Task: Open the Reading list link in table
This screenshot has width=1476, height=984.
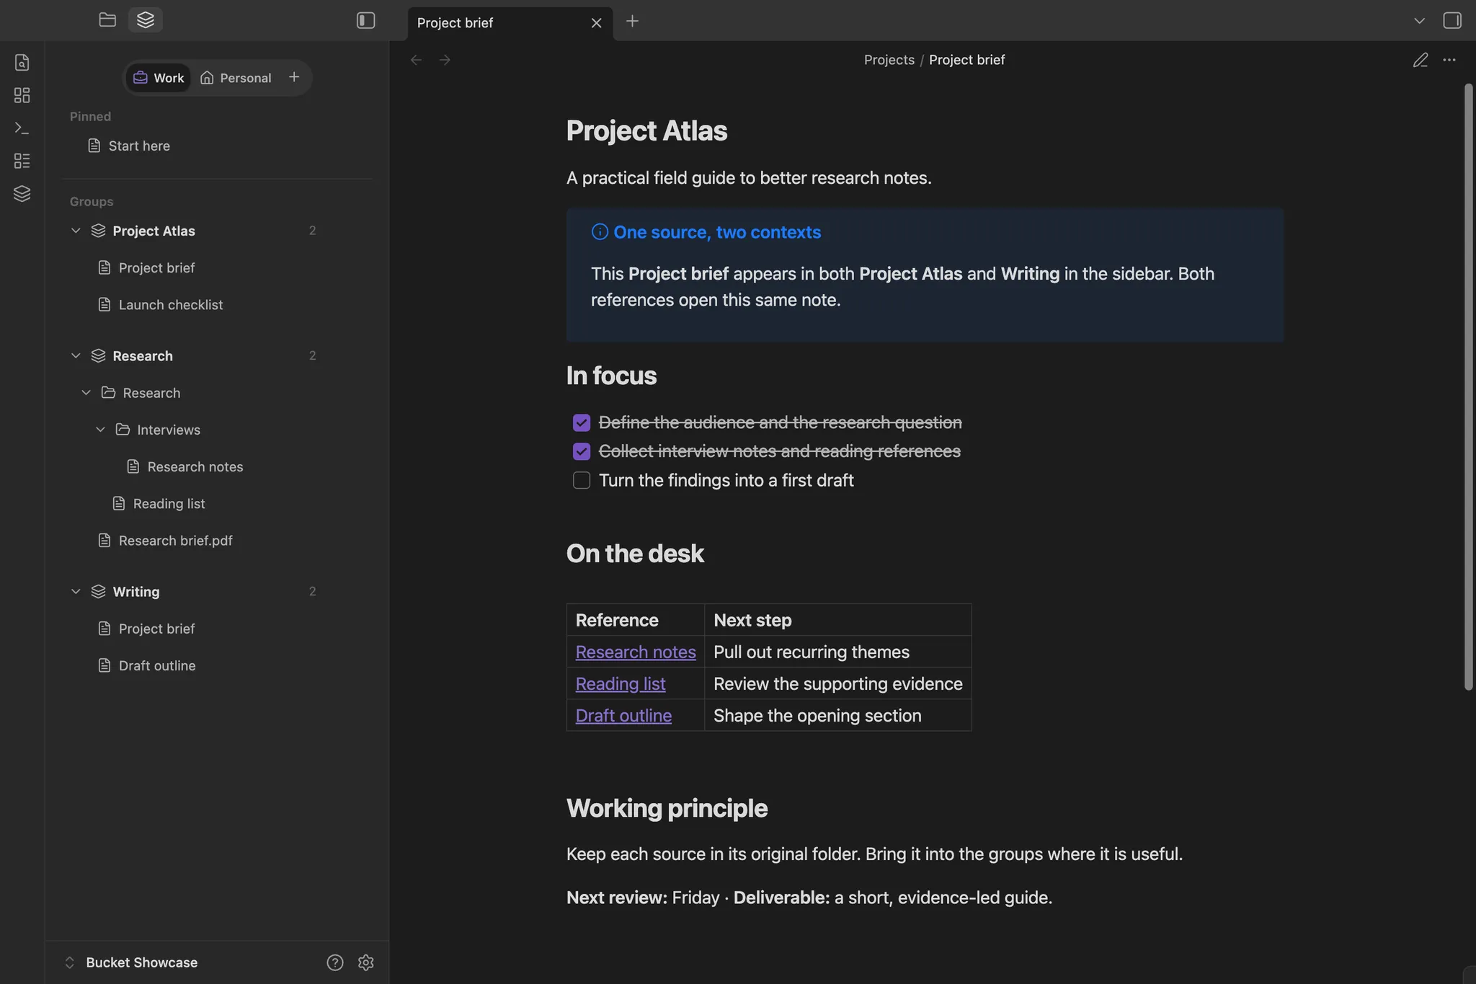Action: click(x=621, y=683)
